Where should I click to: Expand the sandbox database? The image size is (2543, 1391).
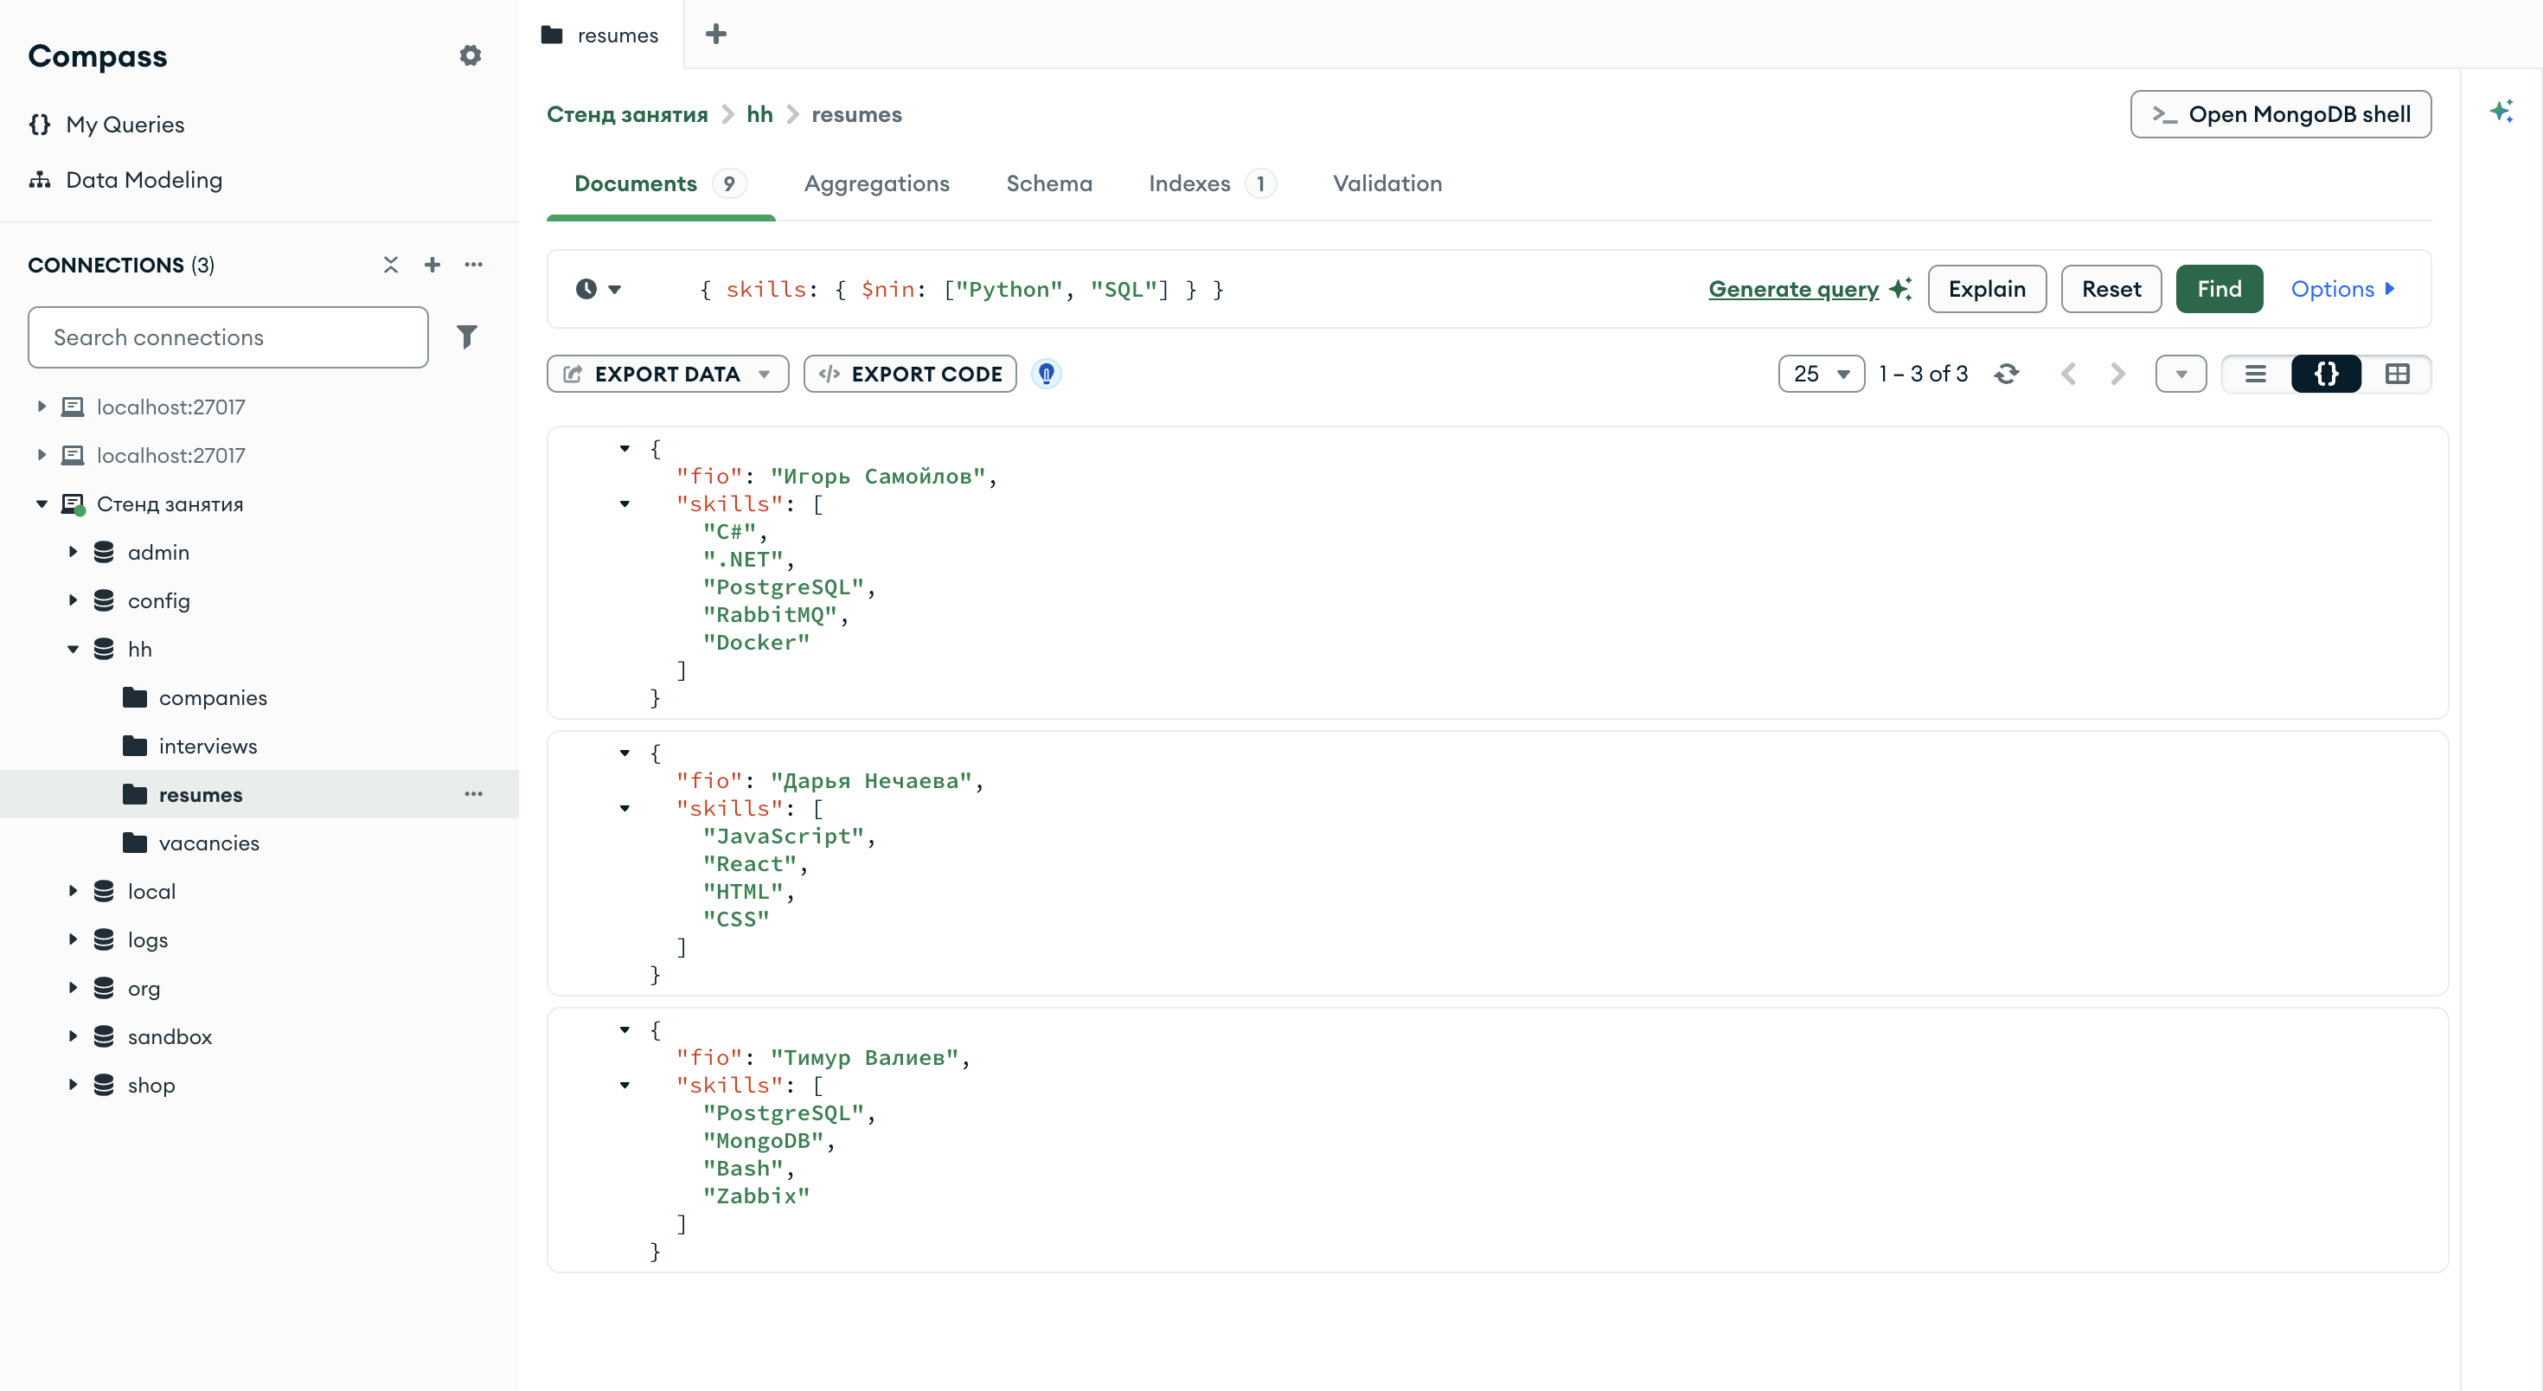[72, 1036]
